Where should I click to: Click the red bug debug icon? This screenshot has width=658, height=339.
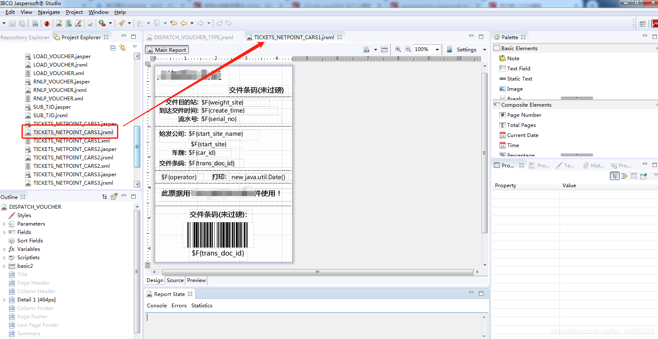[46, 23]
